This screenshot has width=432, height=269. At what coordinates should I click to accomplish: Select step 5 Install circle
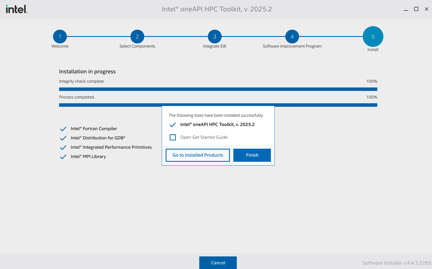373,36
